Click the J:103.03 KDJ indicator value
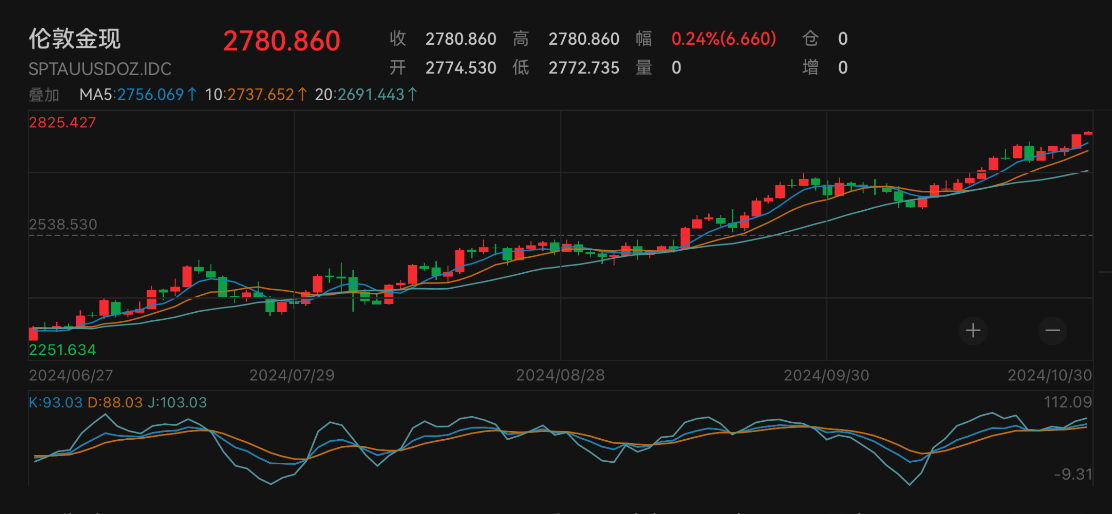Screen dimensions: 1112x514 point(177,403)
